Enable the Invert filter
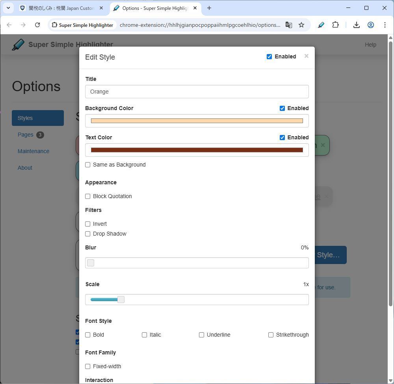The image size is (394, 384). (88, 224)
